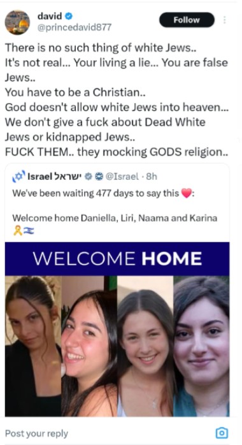
Task: Click the yellow ribbon emoji
Action: 18,230
